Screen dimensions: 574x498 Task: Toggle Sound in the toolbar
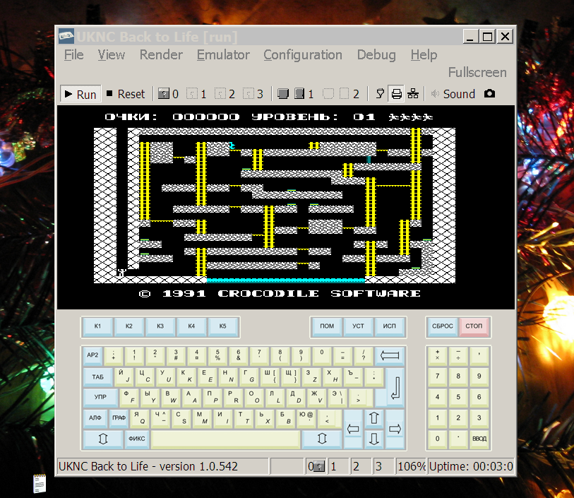click(x=453, y=94)
